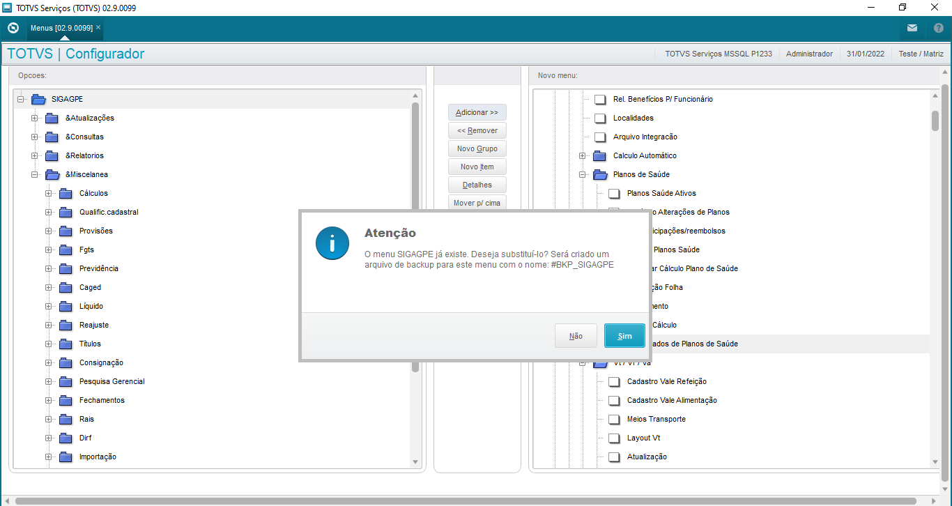The height and width of the screenshot is (506, 952).
Task: Click the Novo Item button
Action: [477, 167]
